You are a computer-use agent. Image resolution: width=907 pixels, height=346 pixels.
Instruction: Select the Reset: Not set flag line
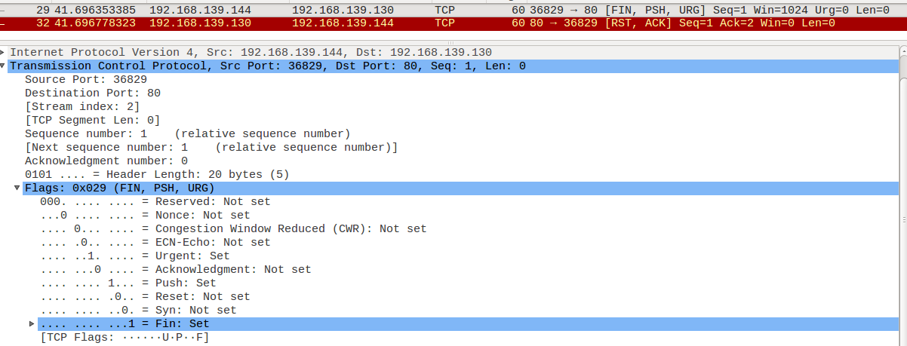tap(146, 297)
